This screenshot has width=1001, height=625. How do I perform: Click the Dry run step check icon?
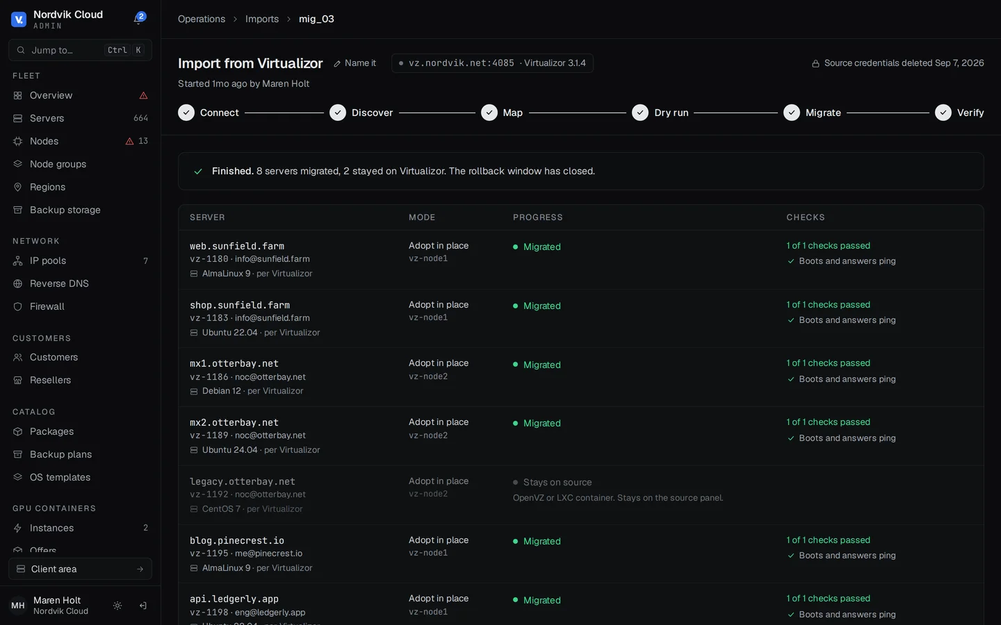640,112
